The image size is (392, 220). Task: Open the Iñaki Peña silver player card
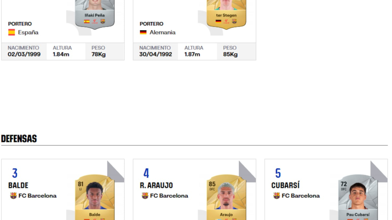[x=95, y=14]
